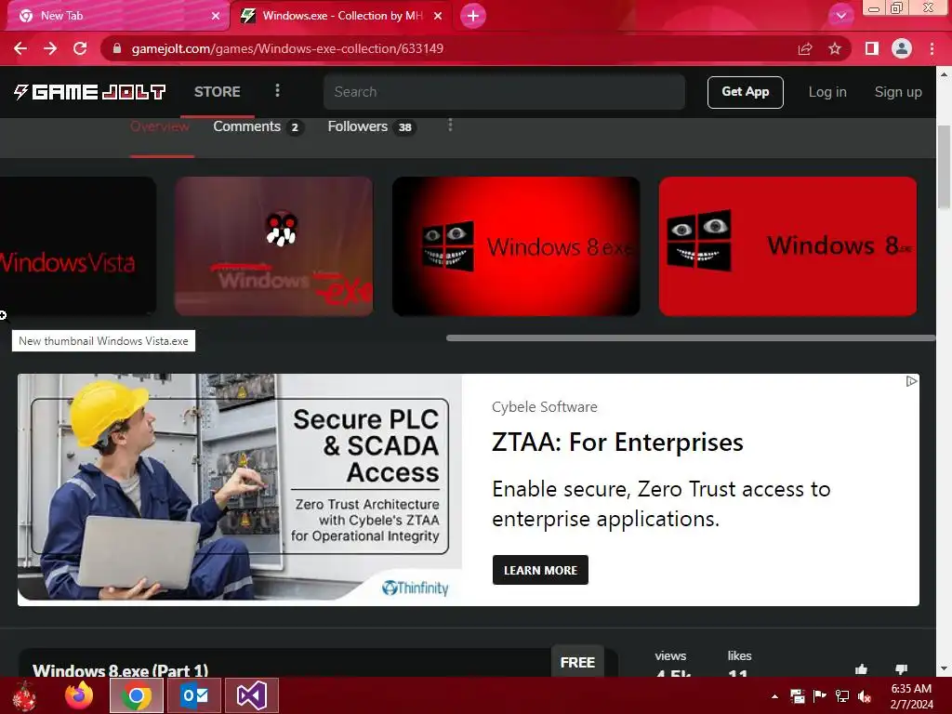Screen dimensions: 952x714
Task: Open the Windows 8.exe black-red thumbnail
Action: point(516,245)
